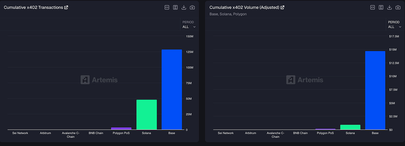Viewport: 405px width, 146px height.
Task: Select the green Solana bar in Transactions chart
Action: [x=147, y=115]
